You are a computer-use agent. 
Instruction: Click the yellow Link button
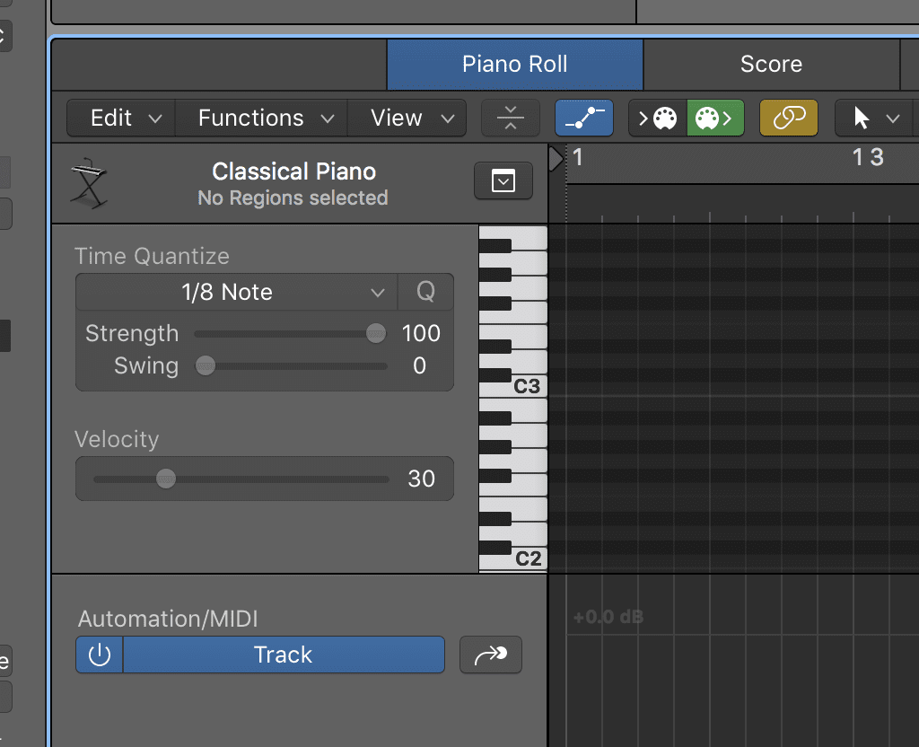789,118
